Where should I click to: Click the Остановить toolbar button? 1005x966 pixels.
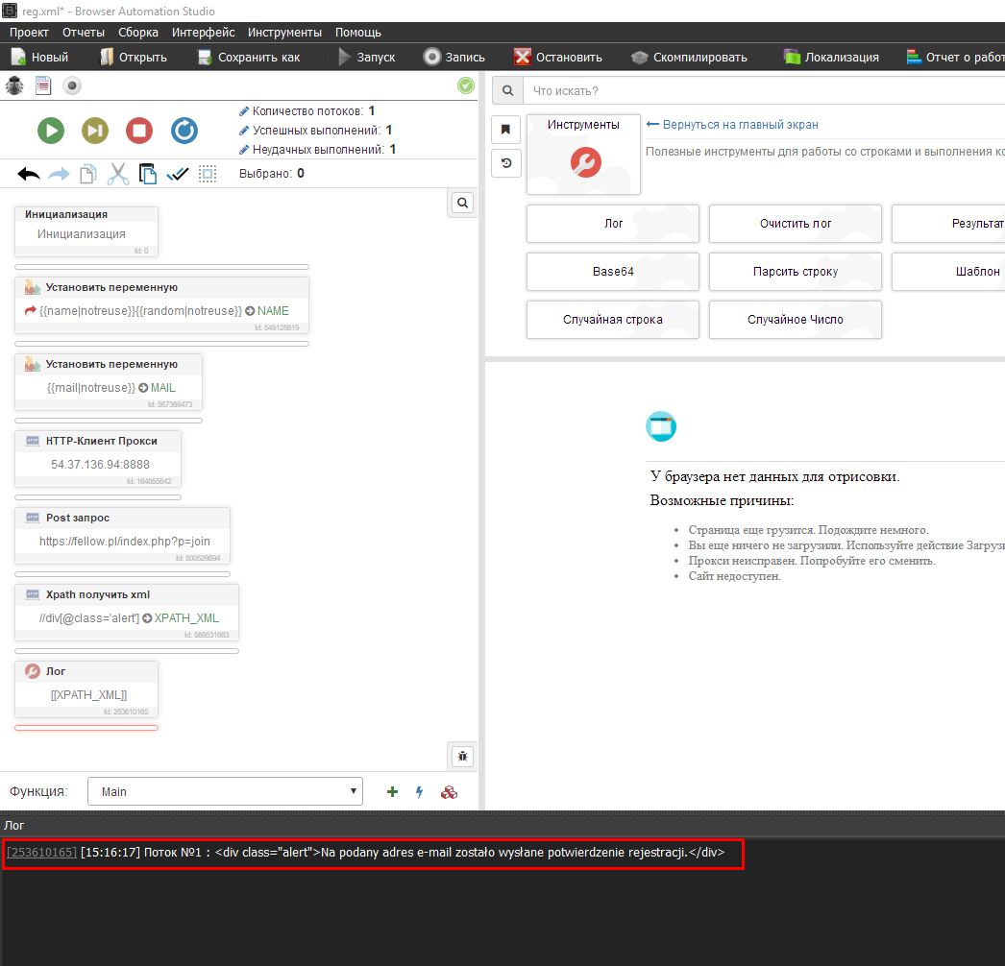point(558,57)
